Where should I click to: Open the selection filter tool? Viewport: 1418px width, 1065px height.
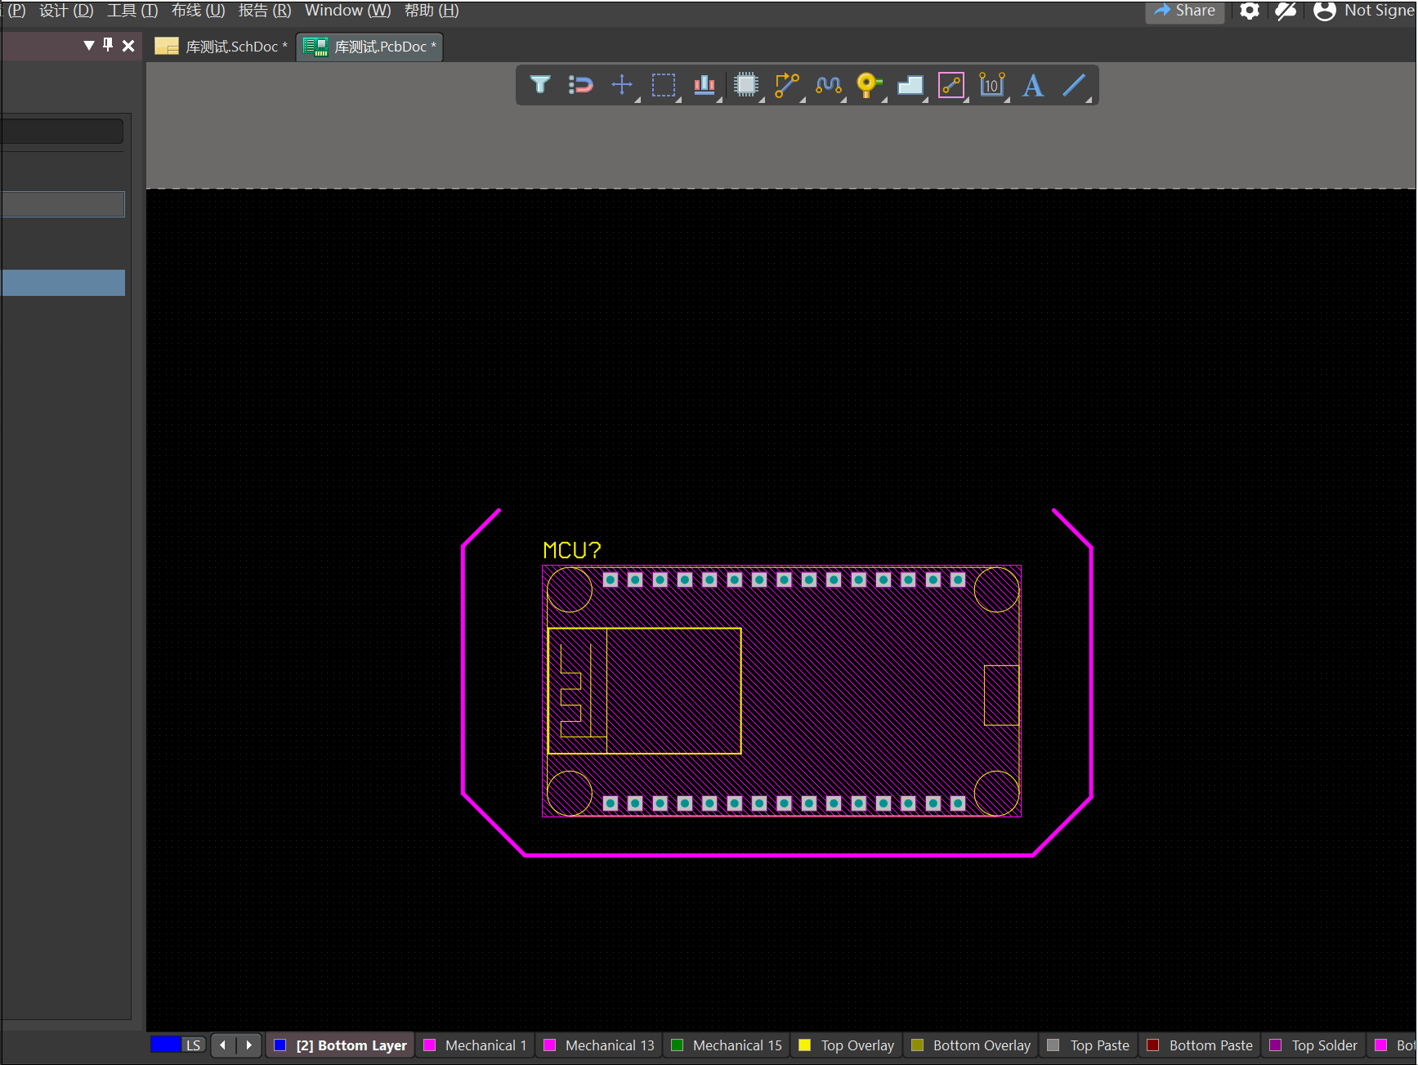tap(540, 85)
